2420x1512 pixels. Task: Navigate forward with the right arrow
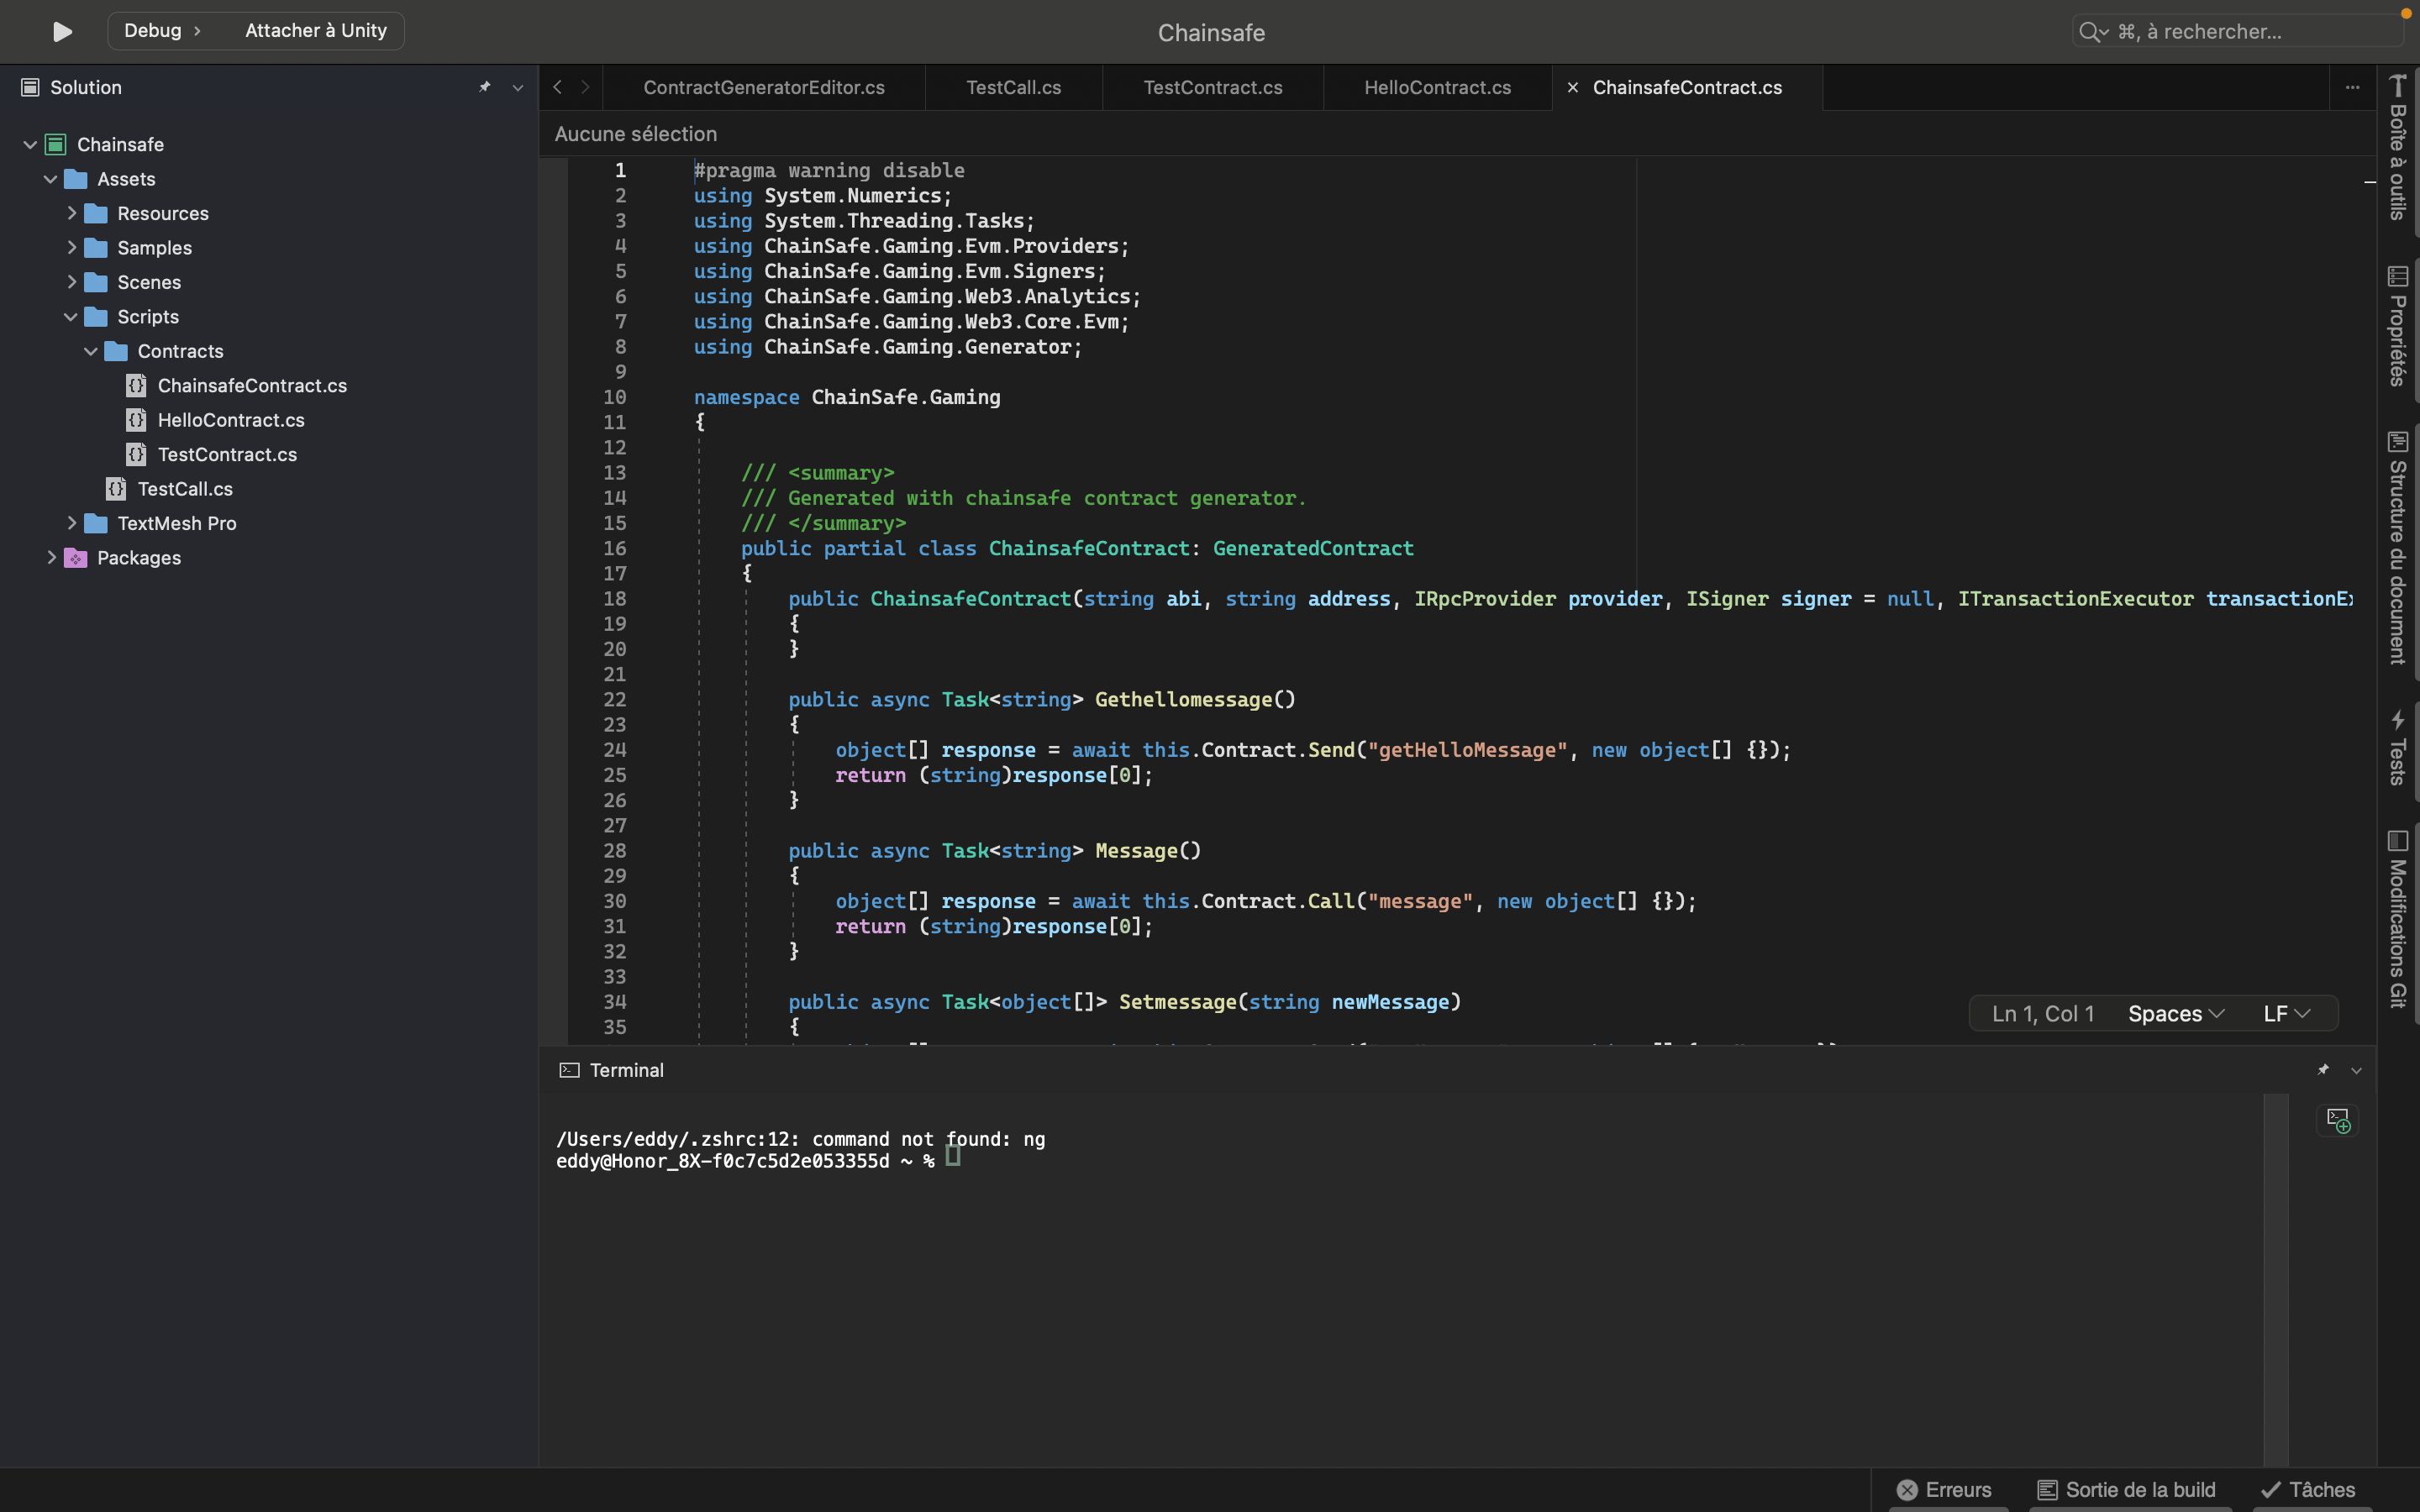click(585, 87)
